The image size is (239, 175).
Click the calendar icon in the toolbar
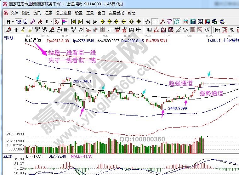185,22
